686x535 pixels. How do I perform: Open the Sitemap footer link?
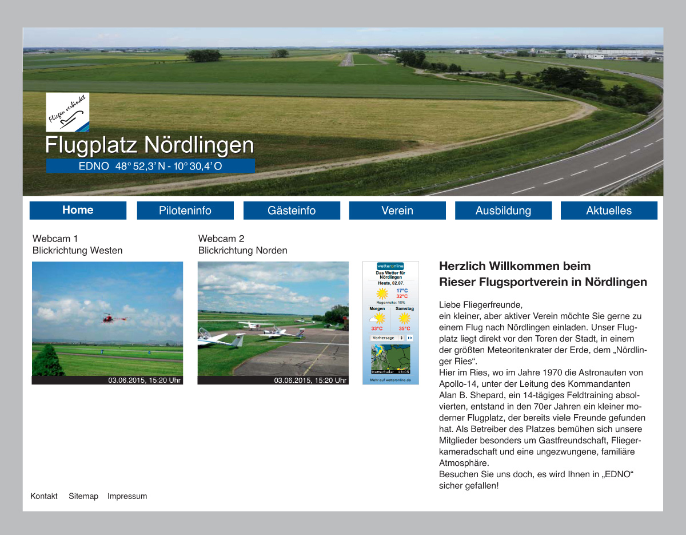coord(83,496)
